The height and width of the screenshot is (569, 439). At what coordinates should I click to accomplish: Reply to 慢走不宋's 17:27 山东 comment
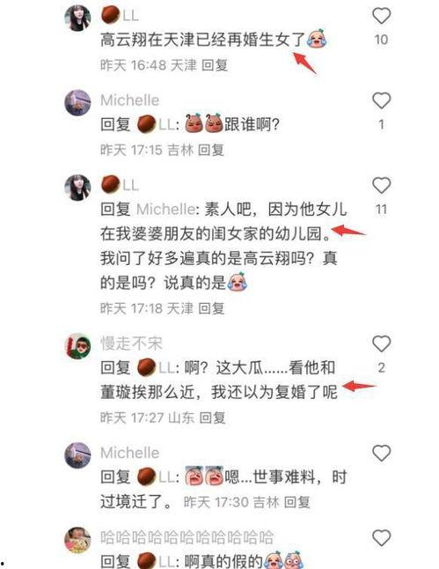point(213,418)
